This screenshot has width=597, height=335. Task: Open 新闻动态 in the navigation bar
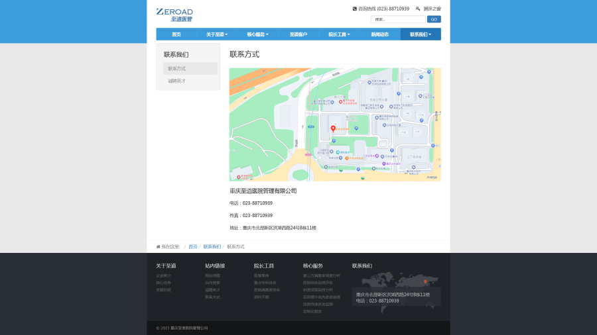(379, 34)
